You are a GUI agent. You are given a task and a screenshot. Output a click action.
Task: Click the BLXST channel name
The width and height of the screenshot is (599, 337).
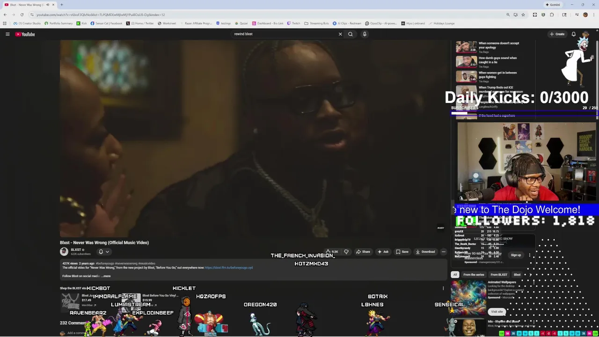pos(76,250)
